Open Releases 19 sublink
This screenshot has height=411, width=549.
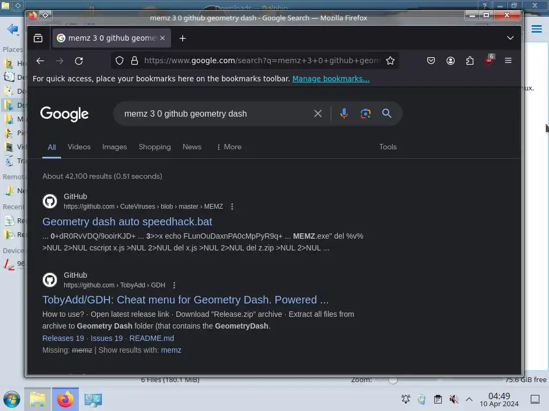point(63,338)
